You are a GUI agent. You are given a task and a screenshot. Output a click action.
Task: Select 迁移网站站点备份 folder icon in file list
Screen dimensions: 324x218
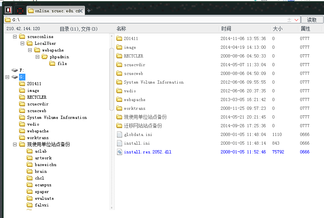[119, 126]
